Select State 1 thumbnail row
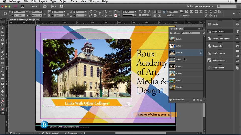Image resolution: width=241 pixels, height=135 pixels. pyautogui.click(x=186, y=39)
